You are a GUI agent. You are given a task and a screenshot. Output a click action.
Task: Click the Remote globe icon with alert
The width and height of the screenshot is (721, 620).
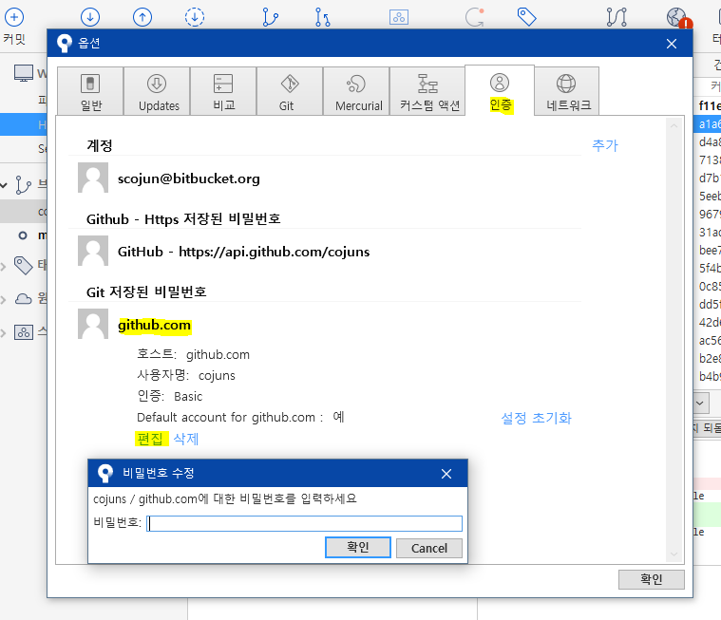[678, 17]
